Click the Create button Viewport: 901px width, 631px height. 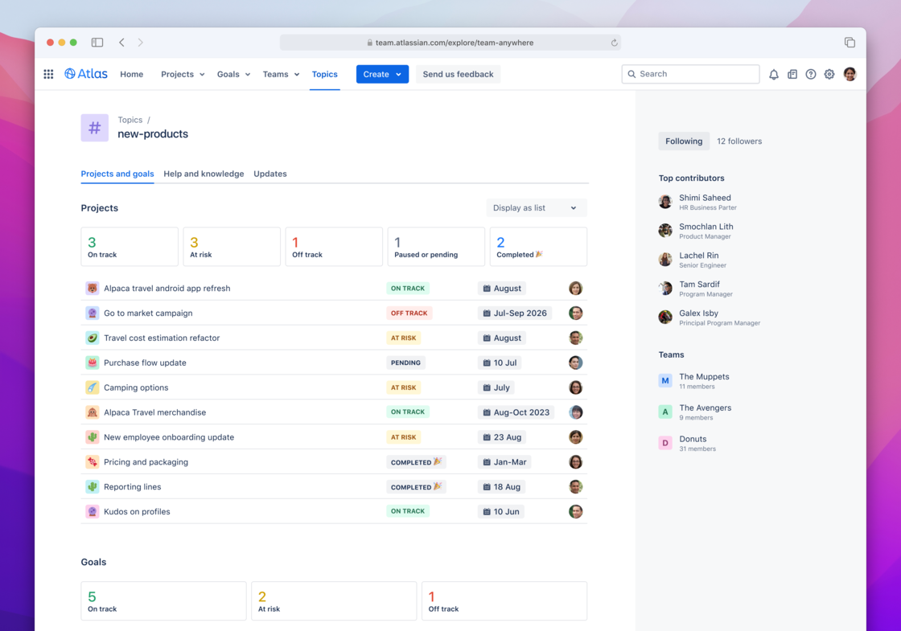click(x=381, y=73)
